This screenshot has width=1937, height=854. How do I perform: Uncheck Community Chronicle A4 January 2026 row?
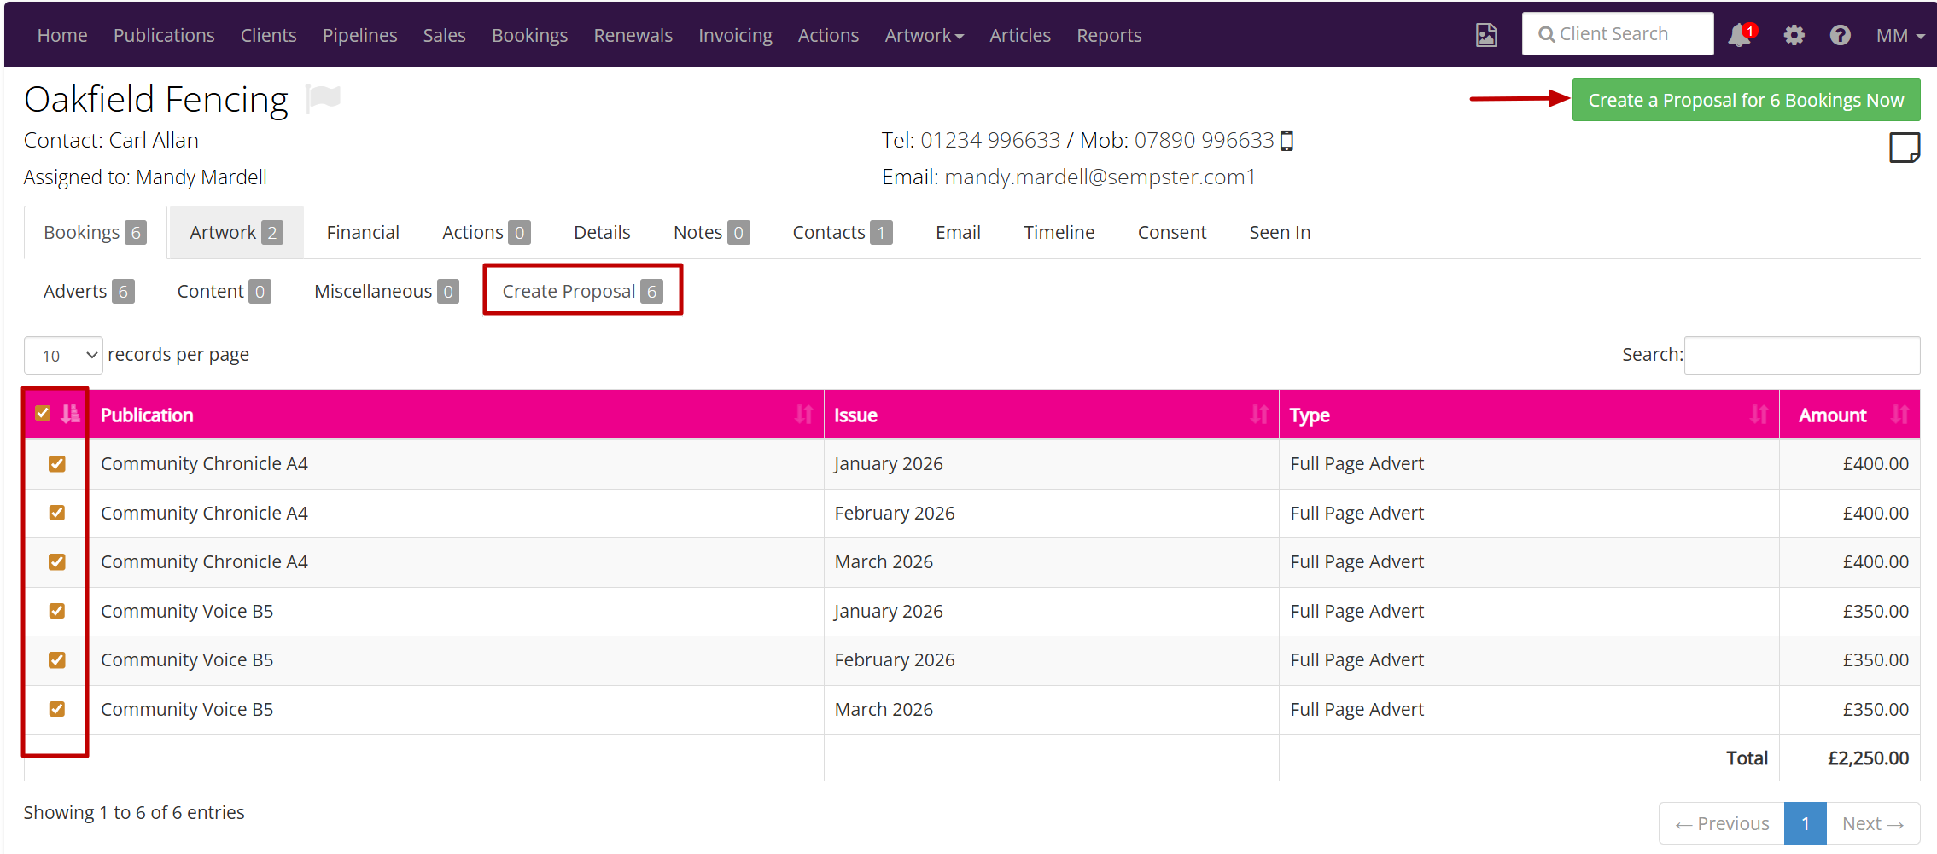[57, 464]
